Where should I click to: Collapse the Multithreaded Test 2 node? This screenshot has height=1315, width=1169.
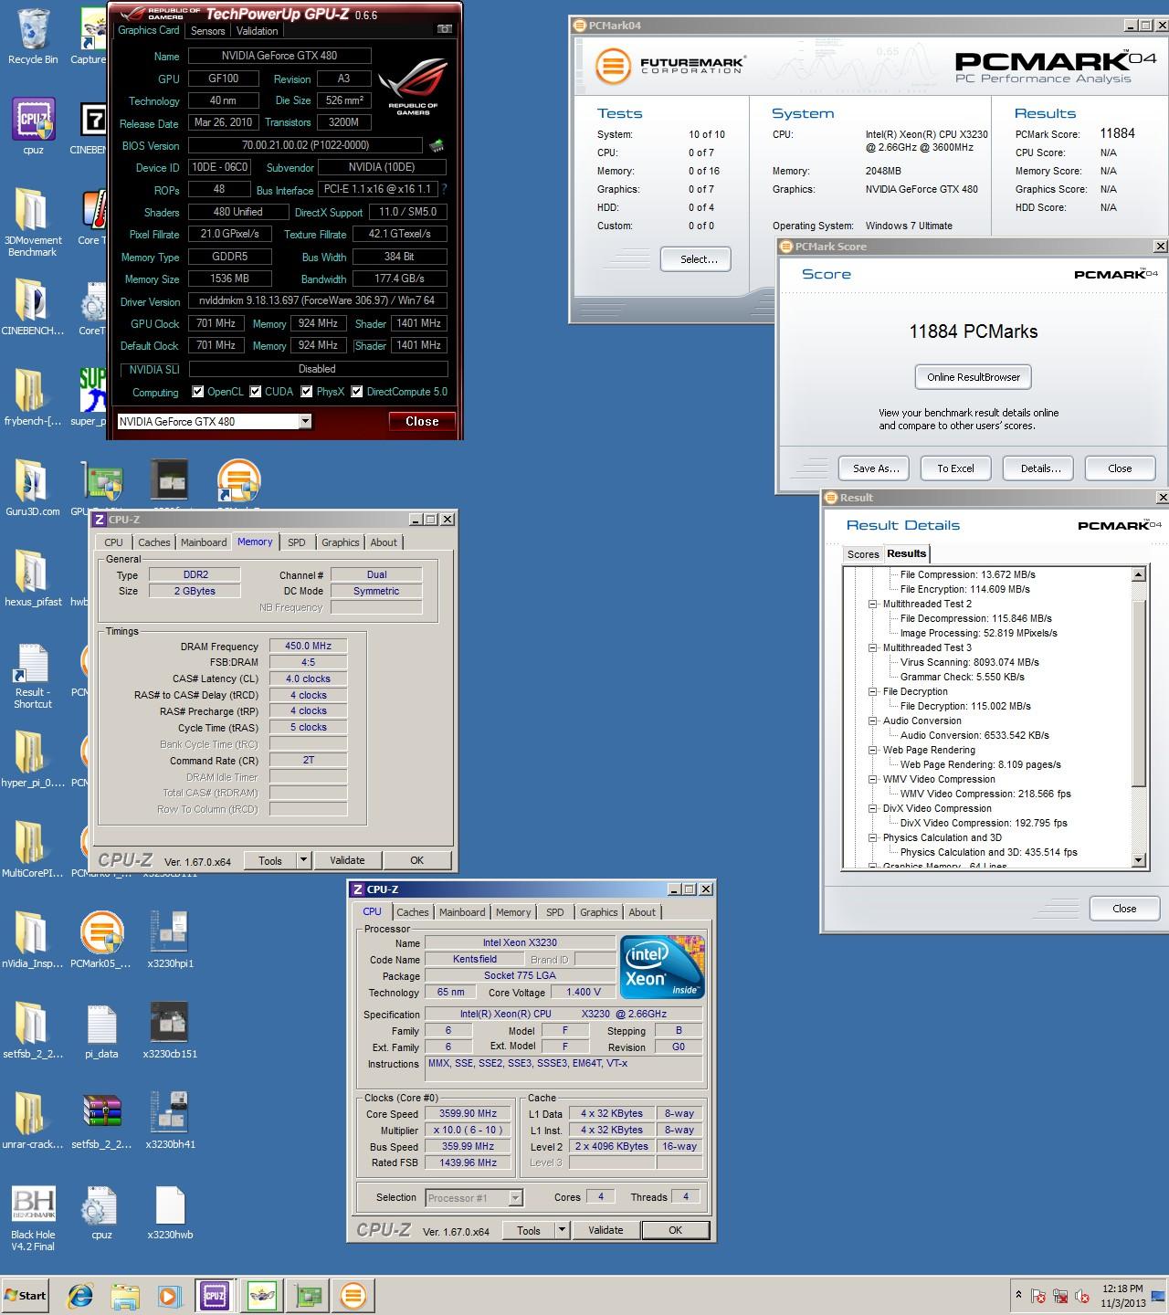(873, 604)
